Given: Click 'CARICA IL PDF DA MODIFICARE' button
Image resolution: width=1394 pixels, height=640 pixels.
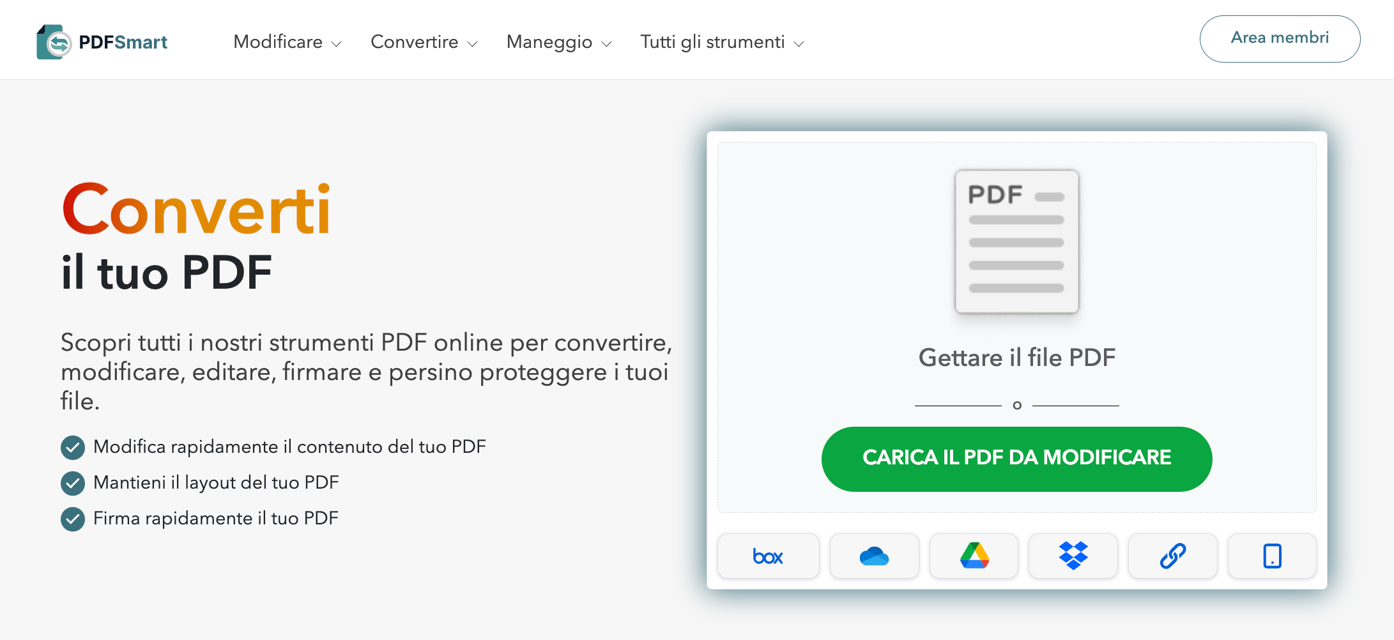Looking at the screenshot, I should (1017, 459).
